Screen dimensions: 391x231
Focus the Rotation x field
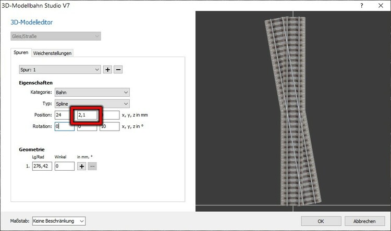65,126
